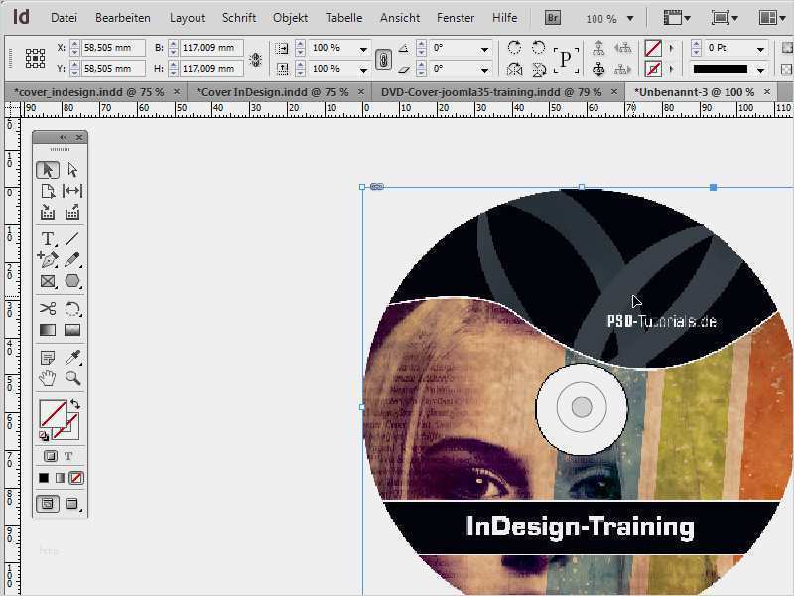Open the Layout menu

click(x=188, y=18)
